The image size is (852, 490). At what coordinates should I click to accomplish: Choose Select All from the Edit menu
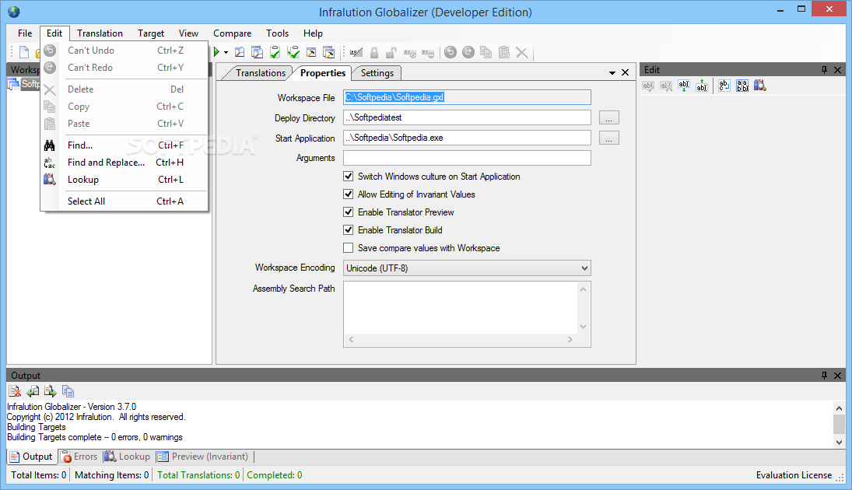(124, 201)
